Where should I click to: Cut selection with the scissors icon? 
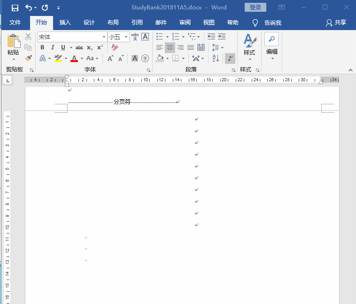(x=28, y=37)
